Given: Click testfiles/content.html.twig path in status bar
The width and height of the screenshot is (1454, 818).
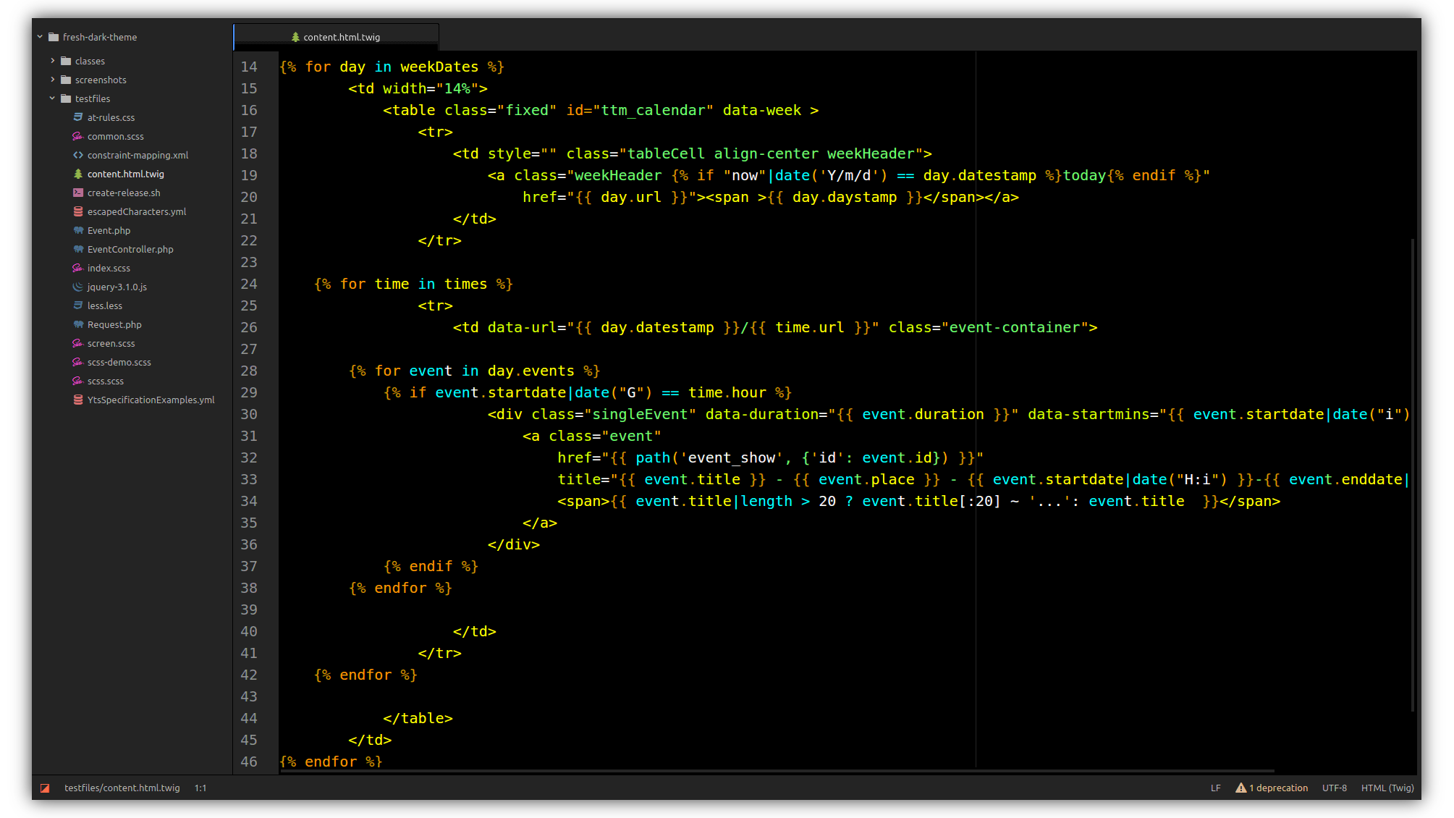Looking at the screenshot, I should click(x=122, y=788).
